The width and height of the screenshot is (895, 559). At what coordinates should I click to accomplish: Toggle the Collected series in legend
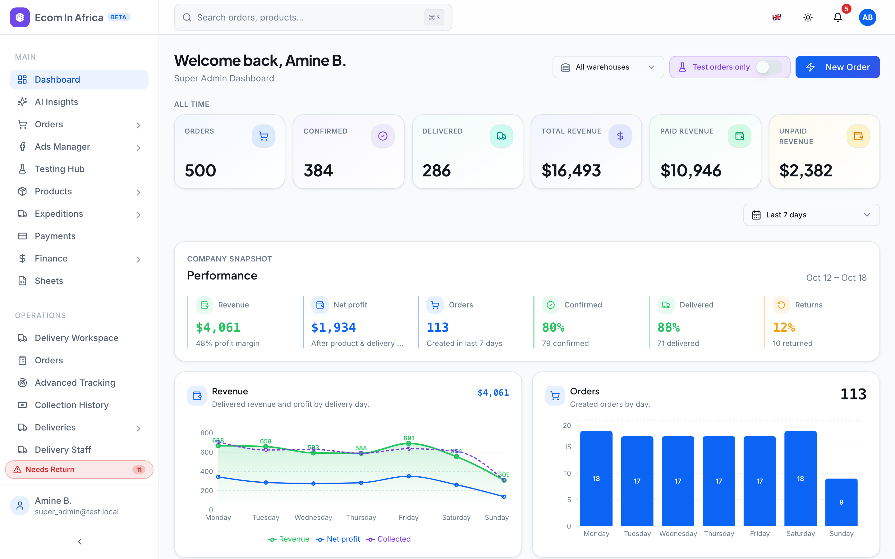pos(388,539)
